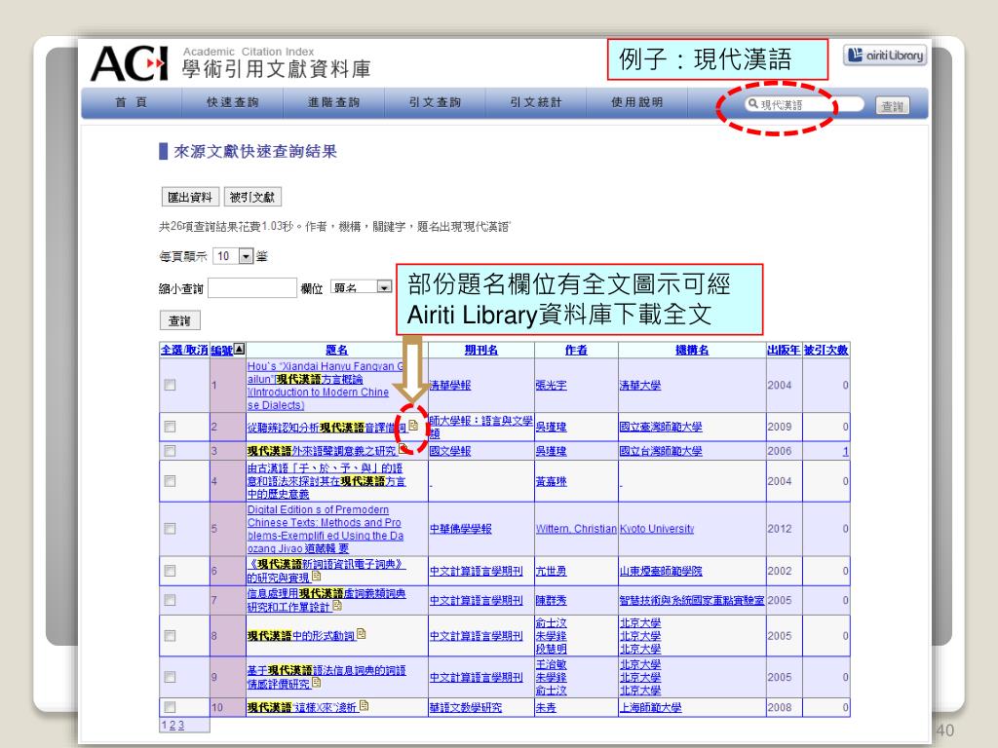Open title link 由古漢語「于、於、予、與」的語意

coord(326,481)
